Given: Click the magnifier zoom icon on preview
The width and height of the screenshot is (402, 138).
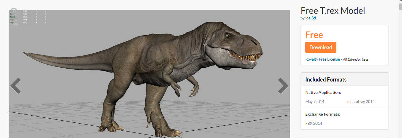Looking at the screenshot, I should pyautogui.click(x=14, y=12).
